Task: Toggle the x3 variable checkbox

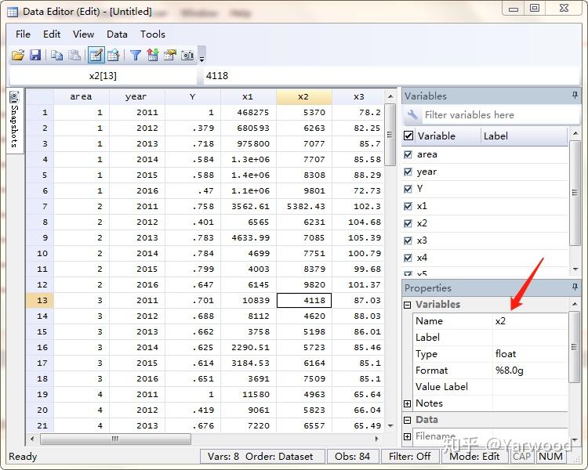Action: coord(408,240)
